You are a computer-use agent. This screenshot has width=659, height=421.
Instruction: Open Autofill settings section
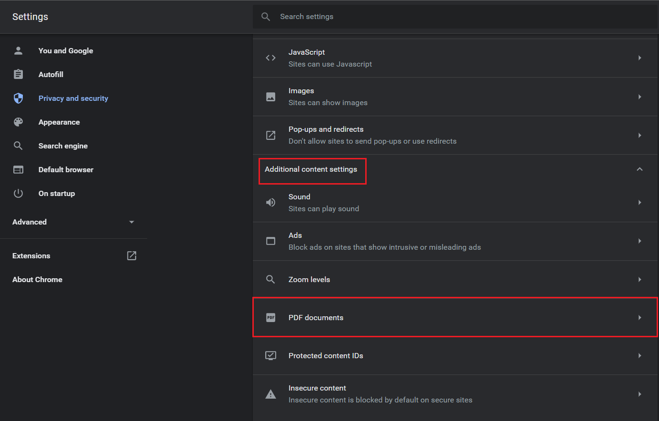tap(51, 75)
